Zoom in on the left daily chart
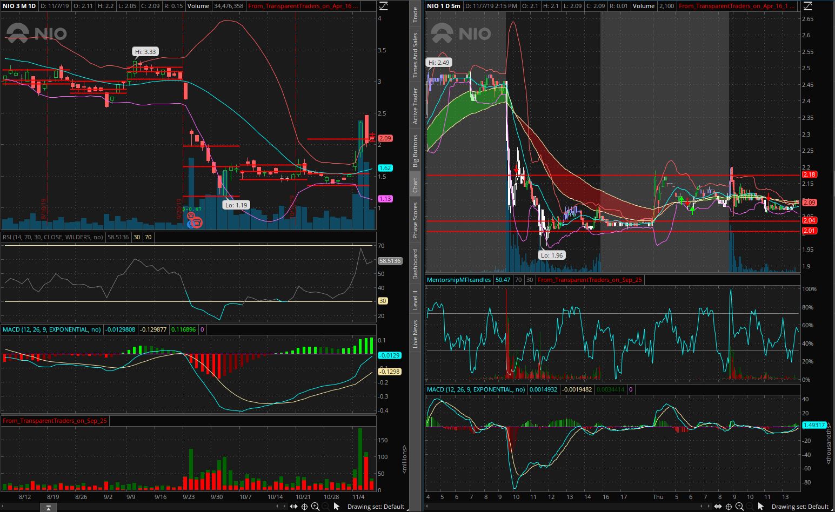 (x=315, y=507)
